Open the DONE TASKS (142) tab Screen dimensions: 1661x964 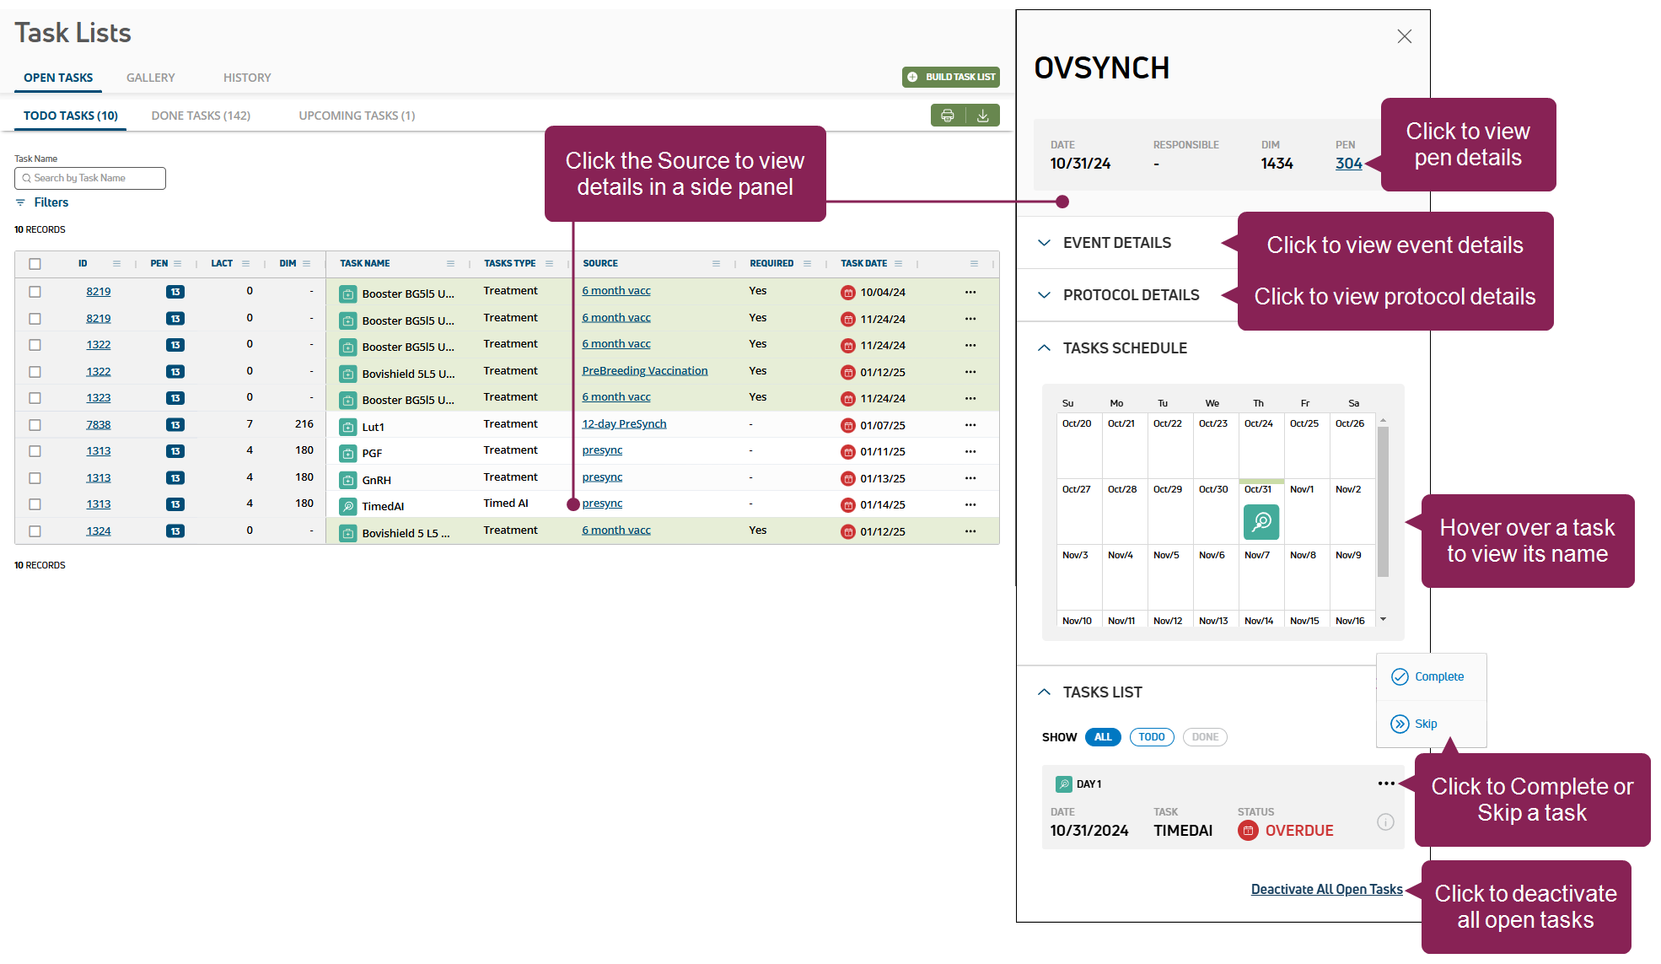201,115
